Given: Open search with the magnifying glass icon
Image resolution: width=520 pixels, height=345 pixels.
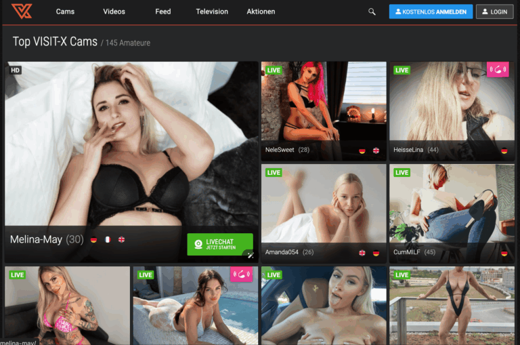Looking at the screenshot, I should (x=372, y=12).
